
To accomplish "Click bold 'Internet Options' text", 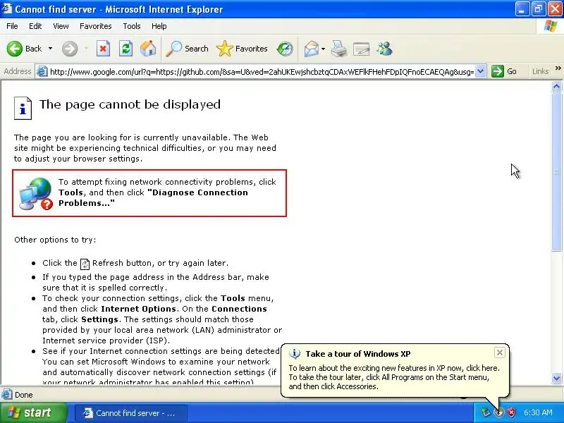I will coord(138,309).
